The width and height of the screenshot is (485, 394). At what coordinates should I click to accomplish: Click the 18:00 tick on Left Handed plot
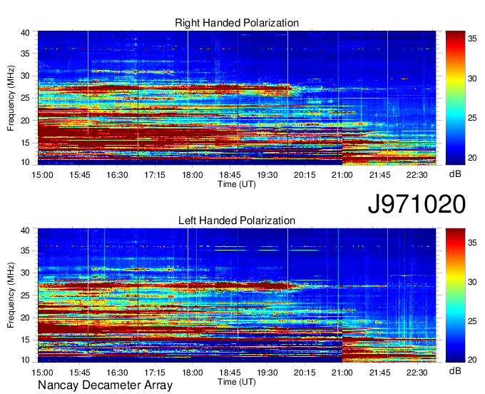pos(192,373)
